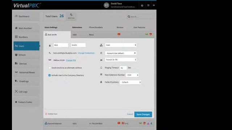Click the key icon beside email
The image size is (232, 130).
point(50,53)
